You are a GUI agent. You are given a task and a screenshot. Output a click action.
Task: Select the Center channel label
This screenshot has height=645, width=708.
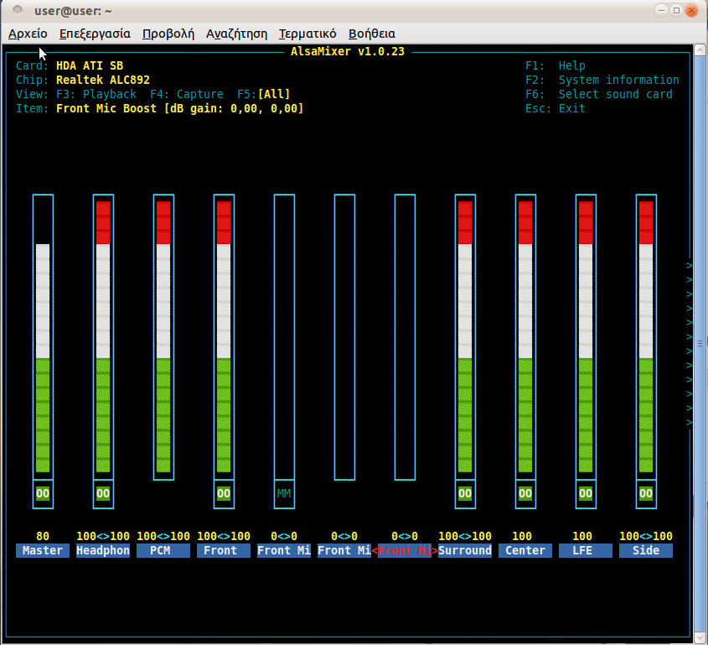pos(525,551)
